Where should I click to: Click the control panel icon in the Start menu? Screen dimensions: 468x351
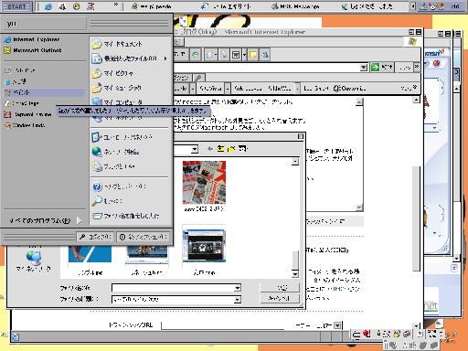pos(97,137)
